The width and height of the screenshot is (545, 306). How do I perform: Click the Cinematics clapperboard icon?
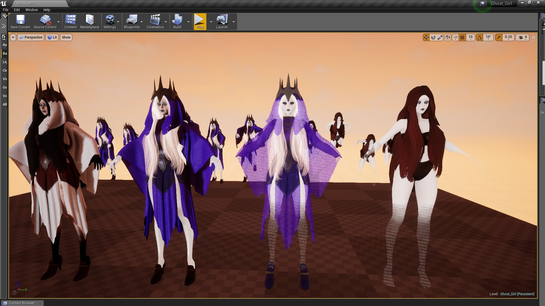click(x=155, y=22)
